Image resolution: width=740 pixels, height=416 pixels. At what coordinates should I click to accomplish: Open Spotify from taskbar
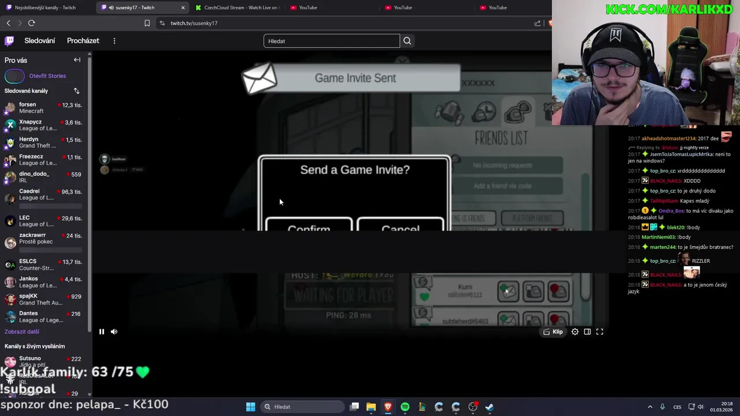(x=405, y=407)
